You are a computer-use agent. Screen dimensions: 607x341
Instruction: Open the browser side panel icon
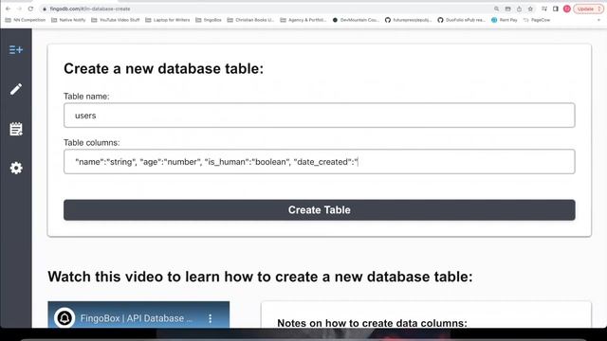[x=556, y=9]
